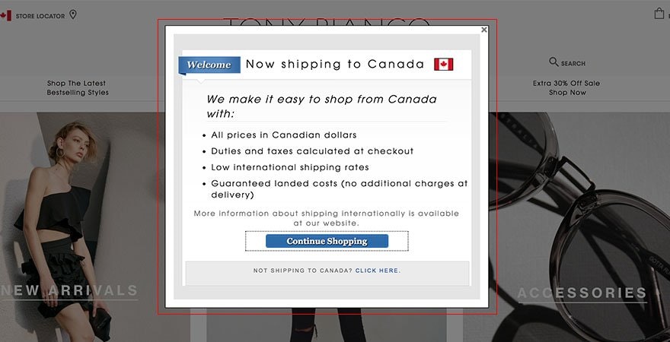Click the 'Guaranteed landed costs' bullet text
The height and width of the screenshot is (342, 670).
tap(339, 184)
